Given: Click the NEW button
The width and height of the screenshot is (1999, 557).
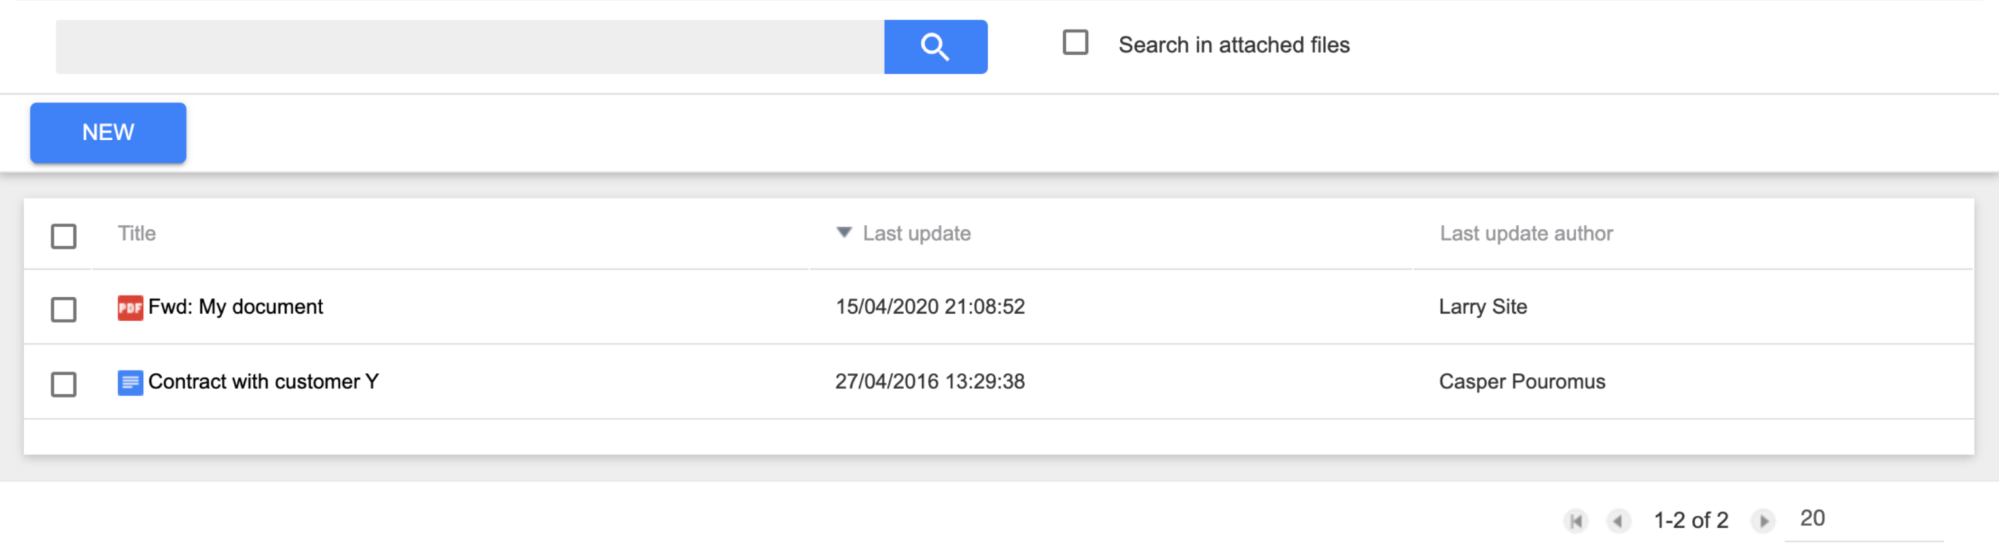Looking at the screenshot, I should 108,133.
